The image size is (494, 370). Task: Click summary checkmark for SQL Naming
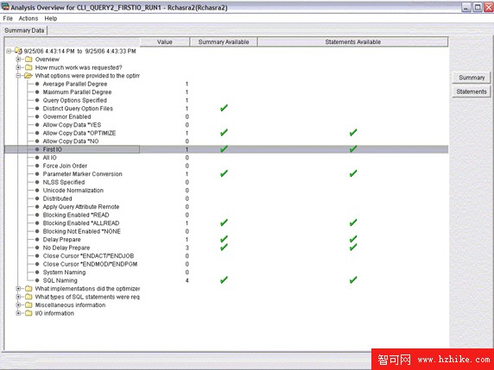(x=224, y=279)
